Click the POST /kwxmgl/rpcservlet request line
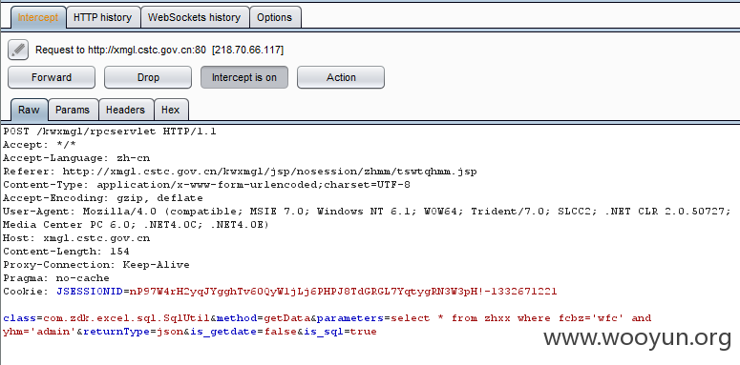This screenshot has height=365, width=740. click(110, 132)
